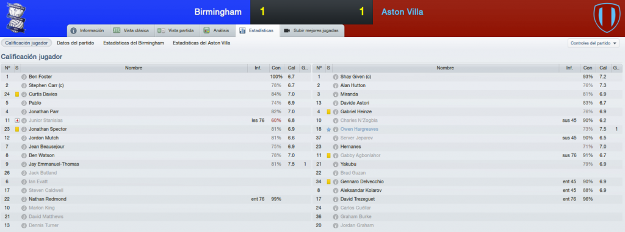The width and height of the screenshot is (625, 232).
Task: Click the Aston Villa shield badge
Action: click(x=605, y=18)
